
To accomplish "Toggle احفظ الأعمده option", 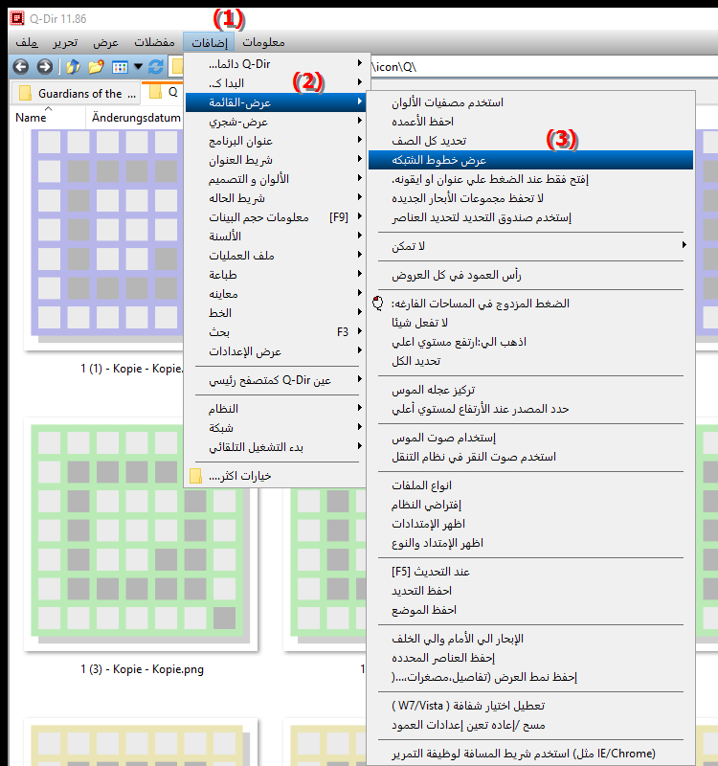I will coord(531,122).
